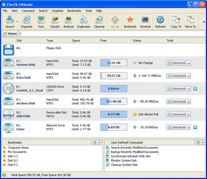Open the Classify files tool

tap(55, 22)
